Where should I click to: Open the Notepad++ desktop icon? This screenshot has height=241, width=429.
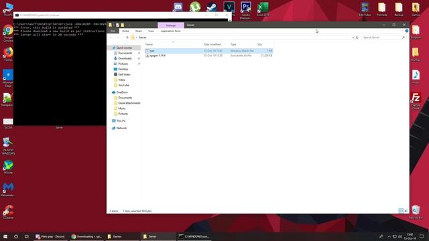click(x=7, y=100)
